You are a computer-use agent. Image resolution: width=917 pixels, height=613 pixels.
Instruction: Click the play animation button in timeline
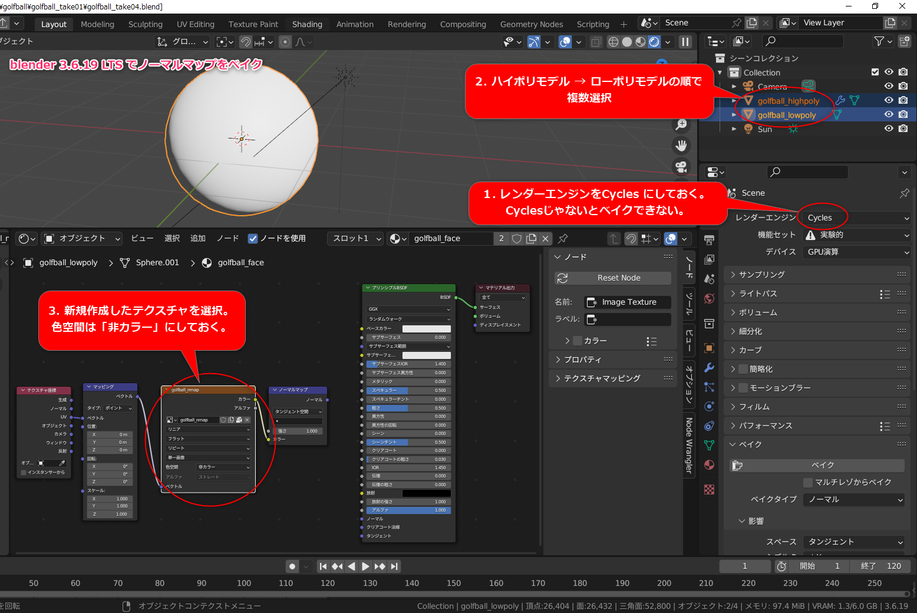[365, 566]
